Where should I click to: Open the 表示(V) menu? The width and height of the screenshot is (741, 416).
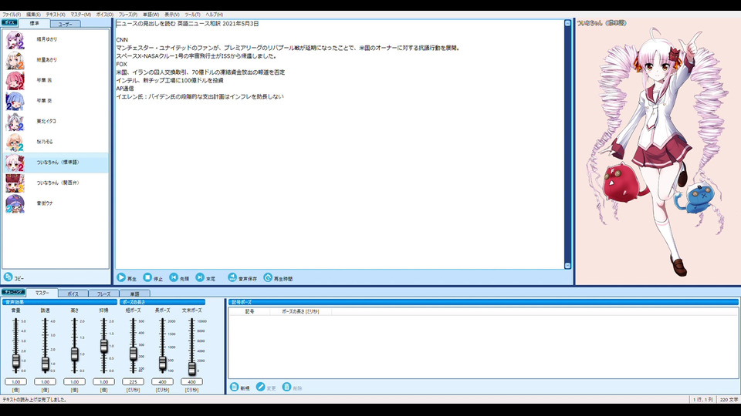pos(171,15)
